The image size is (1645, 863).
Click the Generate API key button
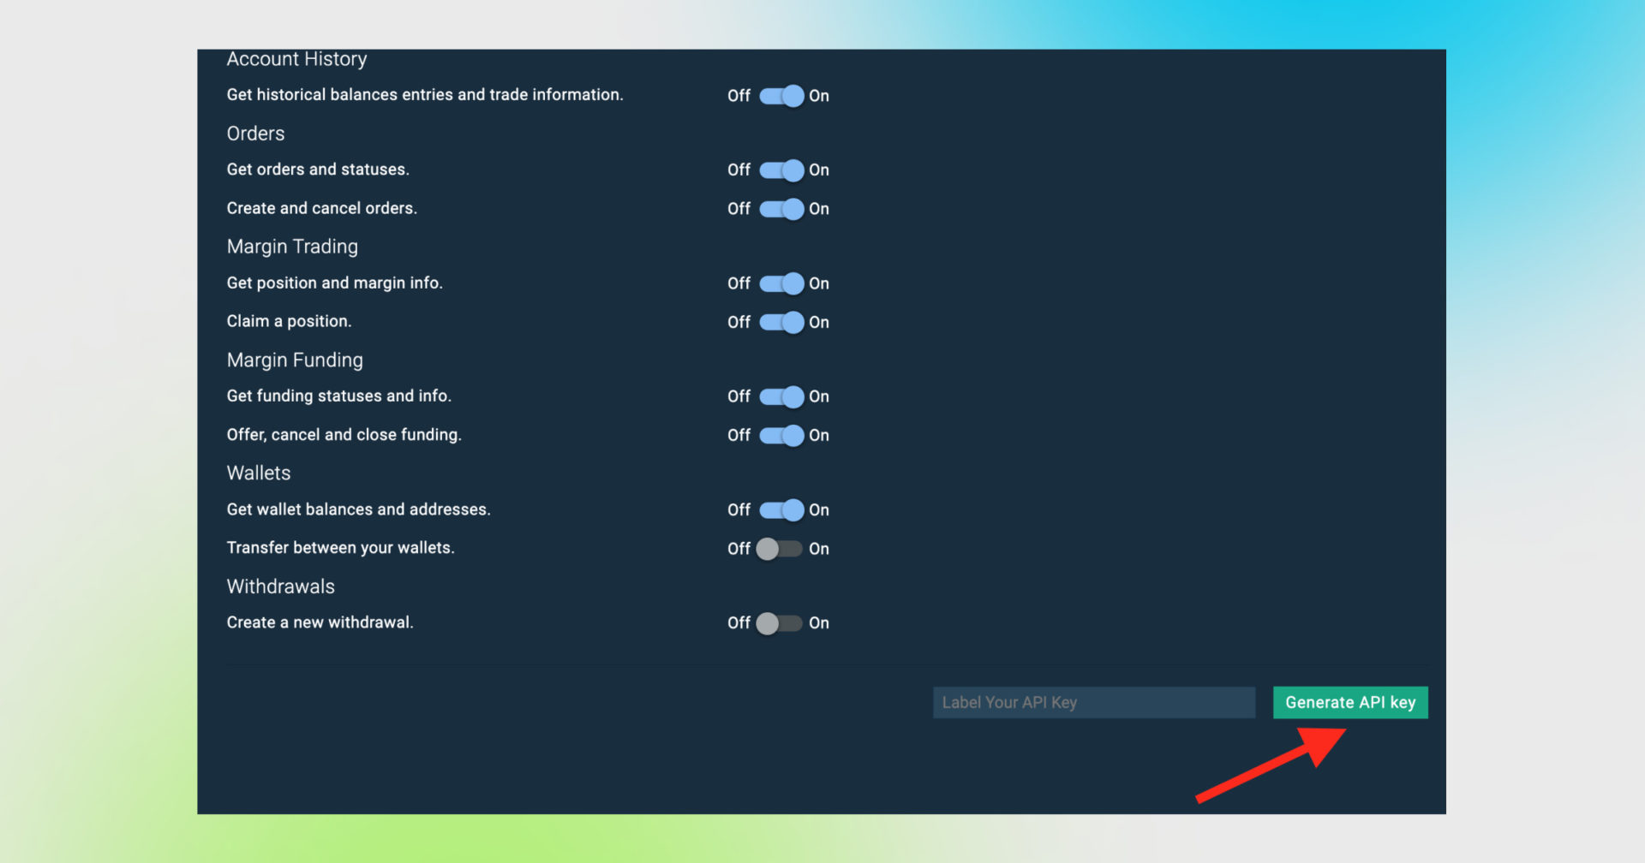pyautogui.click(x=1349, y=702)
